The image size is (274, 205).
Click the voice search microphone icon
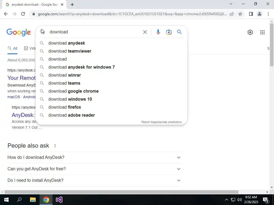click(x=158, y=32)
